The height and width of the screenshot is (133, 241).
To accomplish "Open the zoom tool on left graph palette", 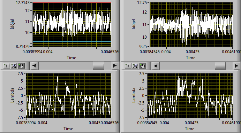I will point(14,66).
